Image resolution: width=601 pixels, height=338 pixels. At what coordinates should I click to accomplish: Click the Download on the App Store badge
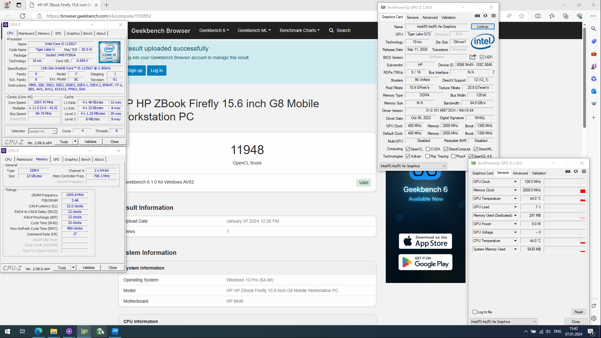pos(425,241)
